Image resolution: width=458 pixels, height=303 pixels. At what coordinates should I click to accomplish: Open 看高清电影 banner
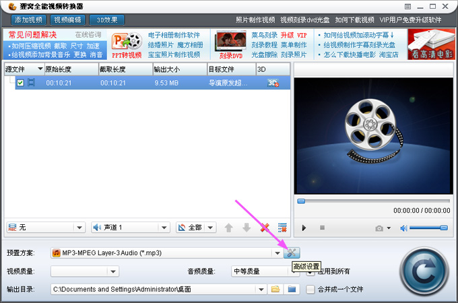click(431, 44)
